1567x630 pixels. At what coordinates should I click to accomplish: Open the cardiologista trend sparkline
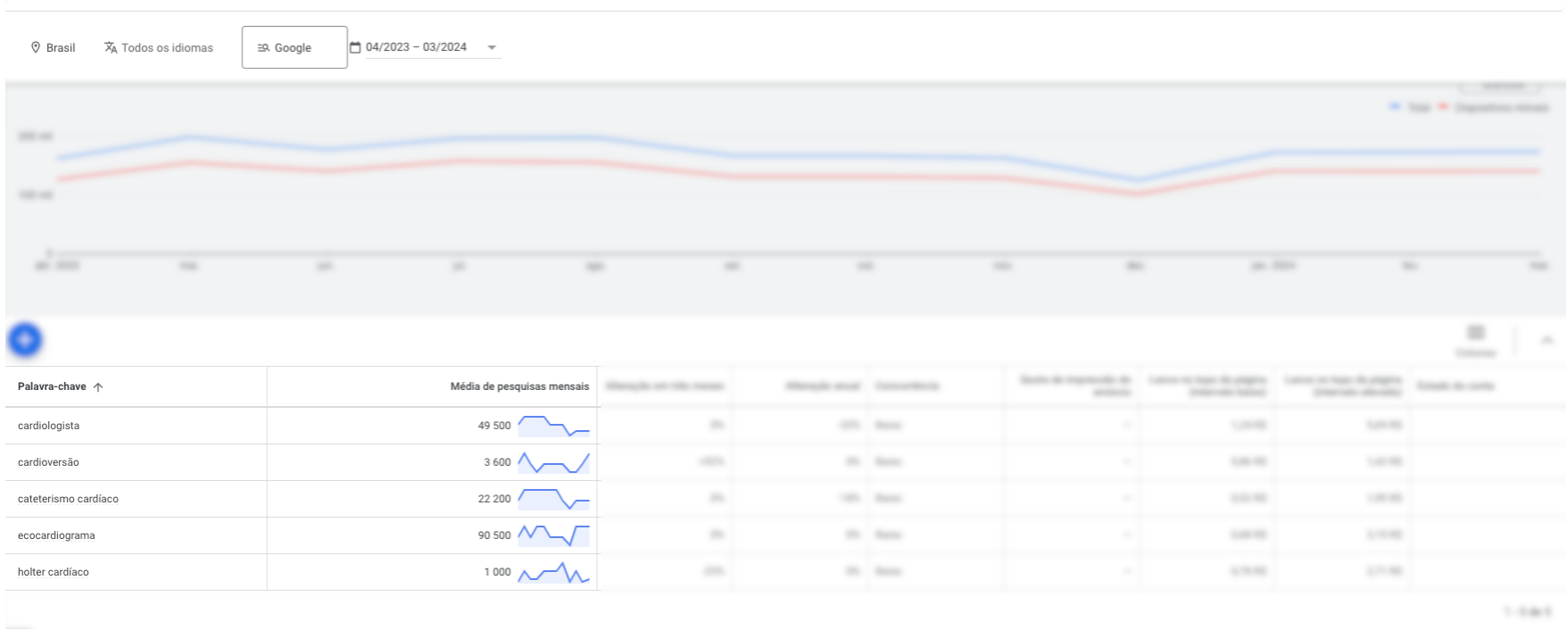[x=554, y=426]
